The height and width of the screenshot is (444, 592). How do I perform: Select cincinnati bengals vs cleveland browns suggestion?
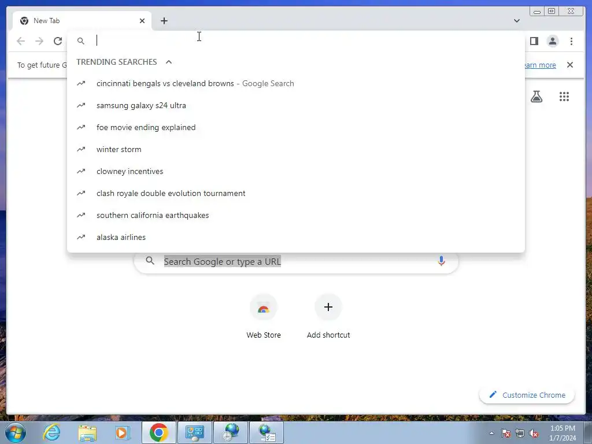click(295, 83)
